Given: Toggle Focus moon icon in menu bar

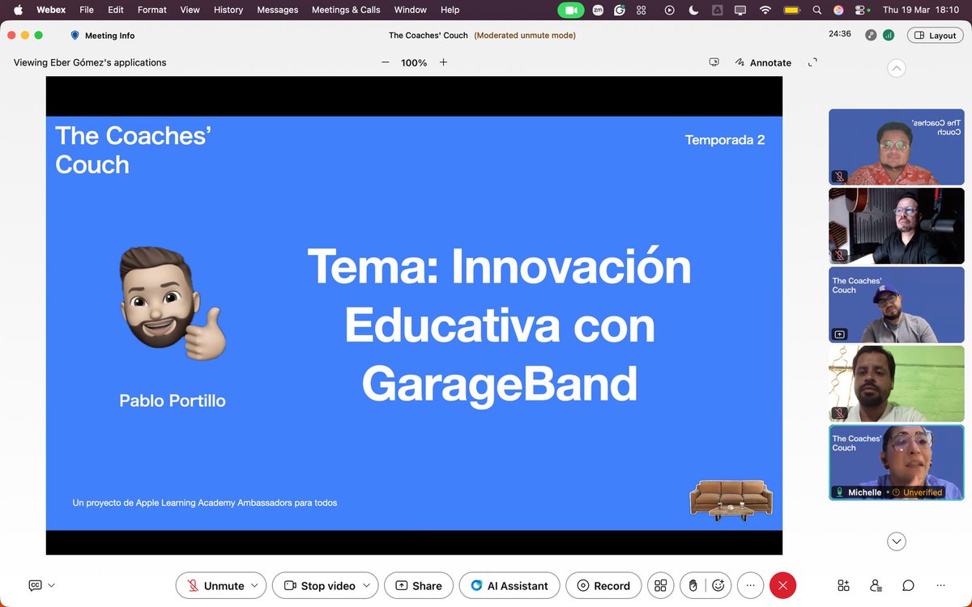Looking at the screenshot, I should coord(693,10).
